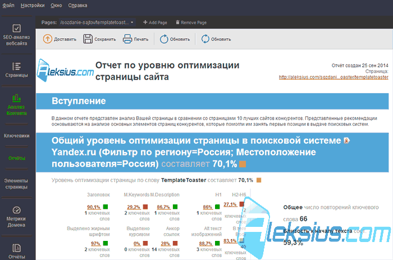
Task: Open the Файл menu
Action: (x=8, y=5)
